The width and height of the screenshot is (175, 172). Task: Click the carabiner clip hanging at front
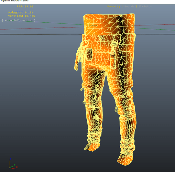(x=114, y=51)
